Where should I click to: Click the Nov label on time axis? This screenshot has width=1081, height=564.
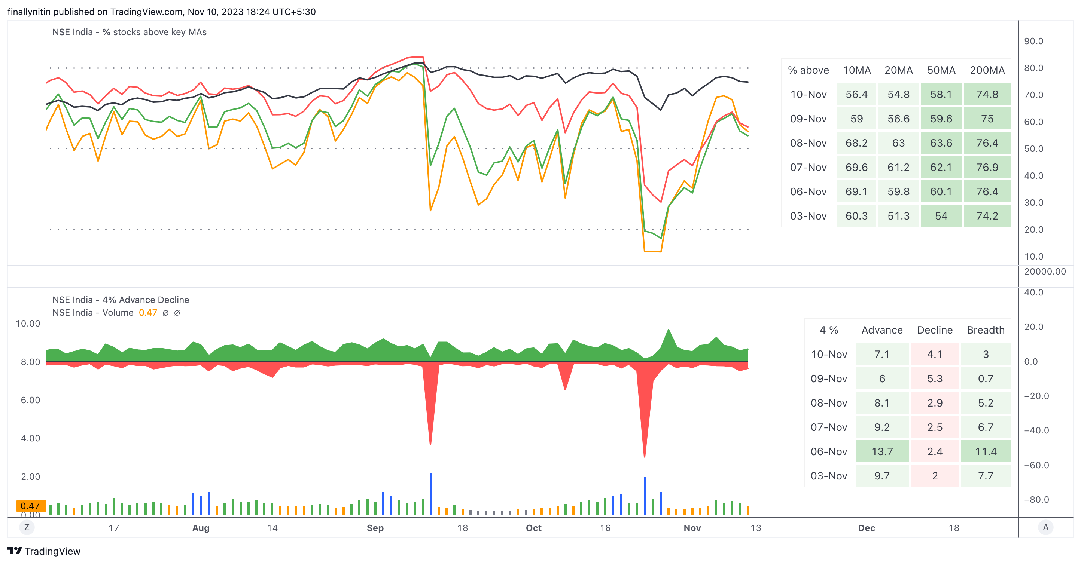[692, 528]
